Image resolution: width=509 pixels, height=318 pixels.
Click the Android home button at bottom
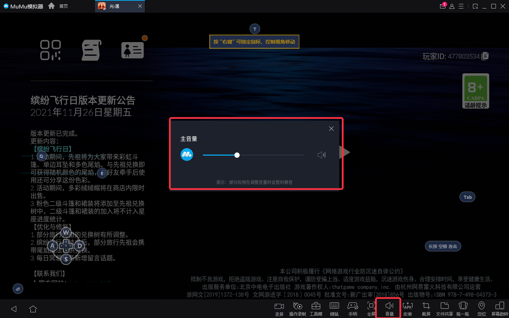(x=33, y=309)
